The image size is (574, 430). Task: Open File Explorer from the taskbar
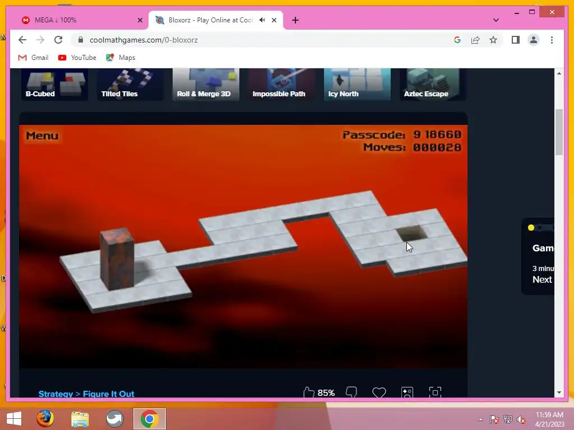[80, 419]
